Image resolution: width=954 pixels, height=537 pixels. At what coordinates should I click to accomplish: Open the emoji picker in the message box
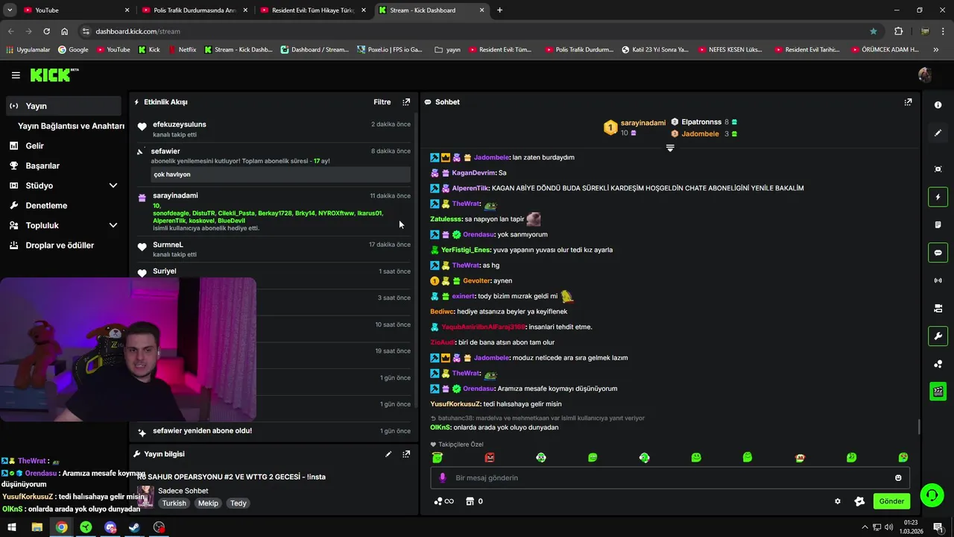point(898,477)
